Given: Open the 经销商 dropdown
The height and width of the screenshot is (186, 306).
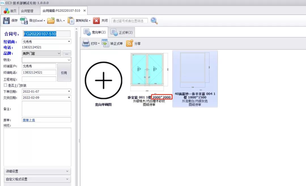Looking at the screenshot, I should pyautogui.click(x=69, y=42).
